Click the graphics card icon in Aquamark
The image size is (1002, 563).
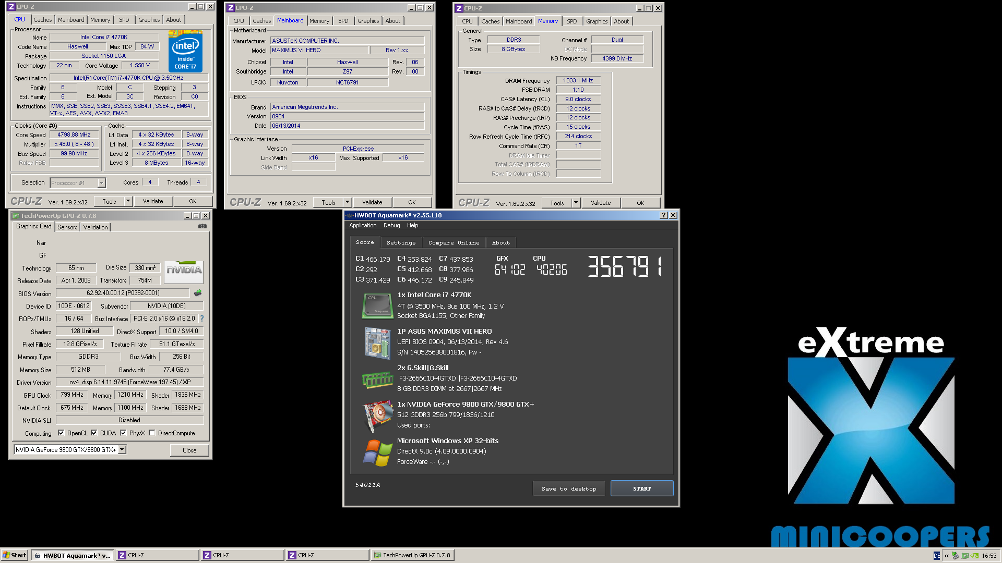pos(378,416)
